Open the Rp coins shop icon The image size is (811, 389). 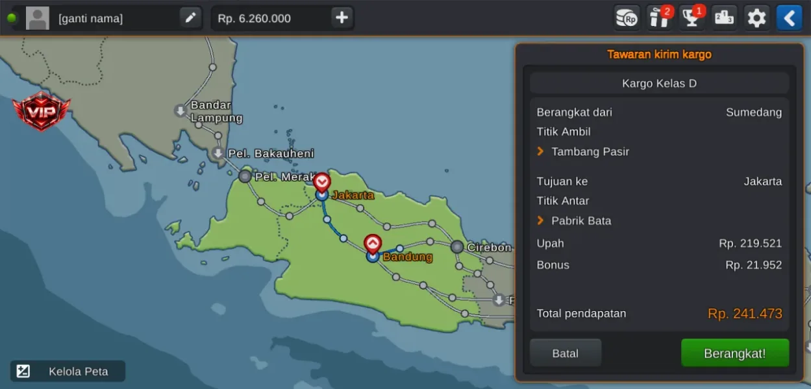(x=627, y=18)
